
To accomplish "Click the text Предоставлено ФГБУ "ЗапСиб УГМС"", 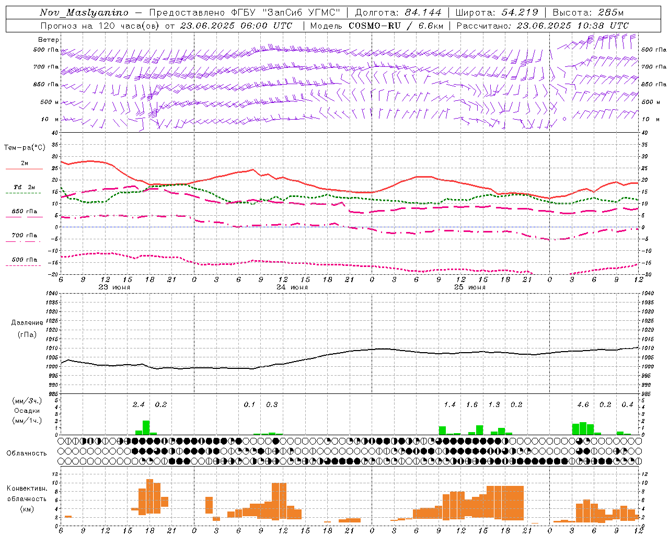I will pyautogui.click(x=245, y=13).
